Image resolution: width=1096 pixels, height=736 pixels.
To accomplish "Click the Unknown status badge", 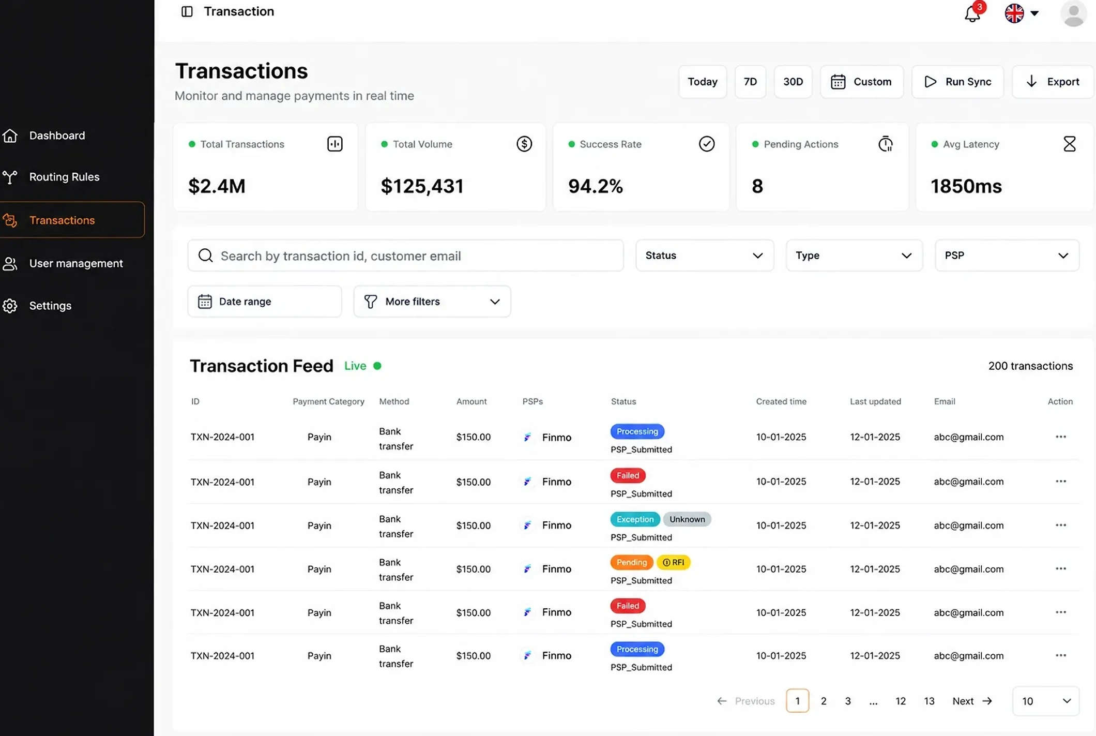I will pos(687,519).
